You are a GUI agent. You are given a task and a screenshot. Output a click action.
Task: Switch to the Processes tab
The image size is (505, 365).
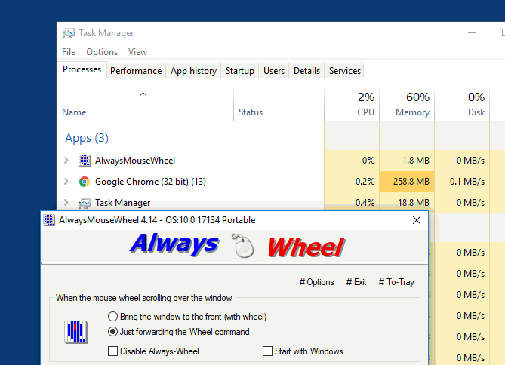[82, 69]
